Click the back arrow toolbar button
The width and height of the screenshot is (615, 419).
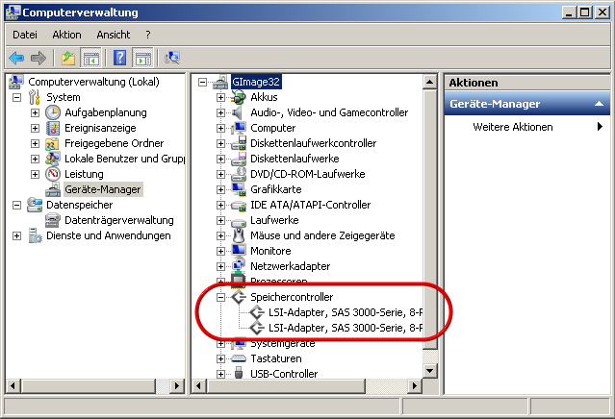point(16,58)
